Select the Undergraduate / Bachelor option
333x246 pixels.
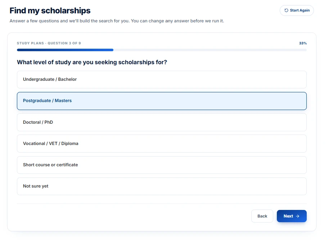[x=162, y=79]
